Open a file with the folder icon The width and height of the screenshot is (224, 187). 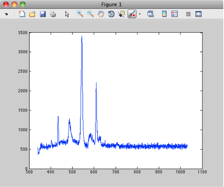(x=32, y=14)
